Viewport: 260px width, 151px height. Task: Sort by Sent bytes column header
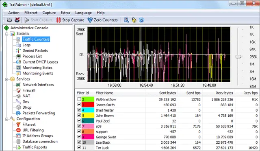(161, 93)
